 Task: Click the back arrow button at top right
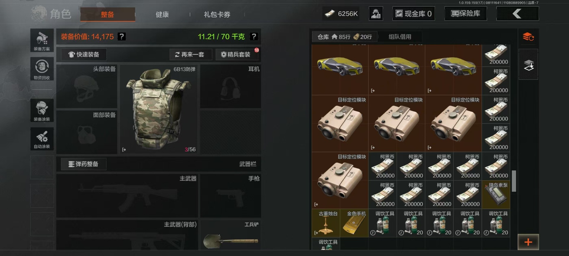coord(517,14)
